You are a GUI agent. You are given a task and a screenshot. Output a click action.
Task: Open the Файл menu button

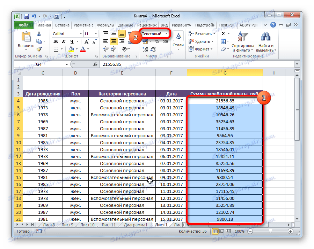pos(24,25)
